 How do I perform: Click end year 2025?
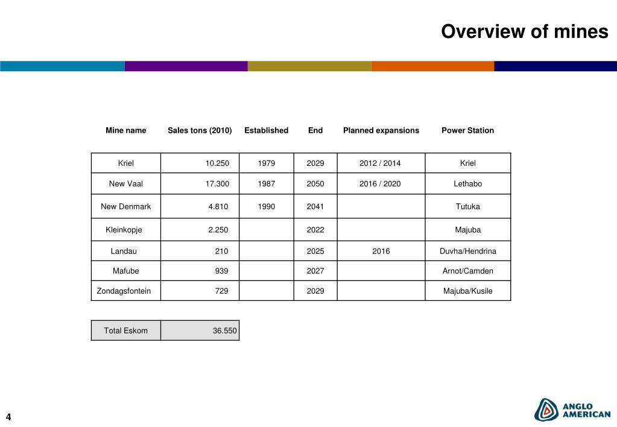pyautogui.click(x=315, y=251)
